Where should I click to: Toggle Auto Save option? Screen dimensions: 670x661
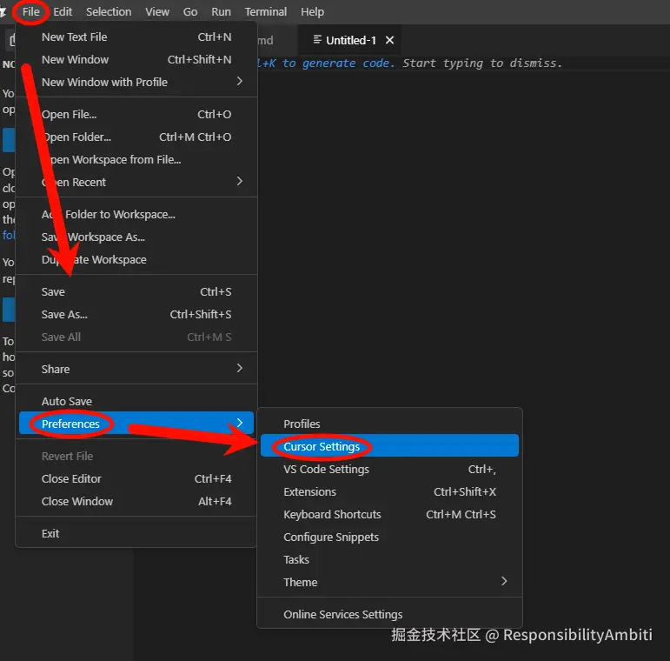tap(136, 402)
